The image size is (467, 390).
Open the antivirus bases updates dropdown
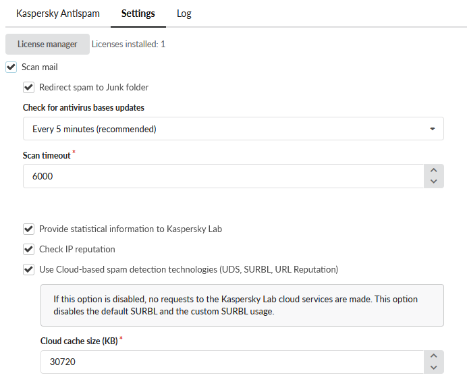click(x=229, y=129)
